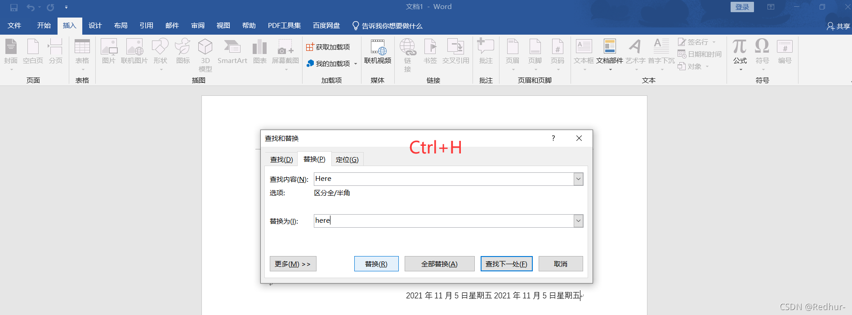Open the header (页眉) menu

click(x=513, y=54)
